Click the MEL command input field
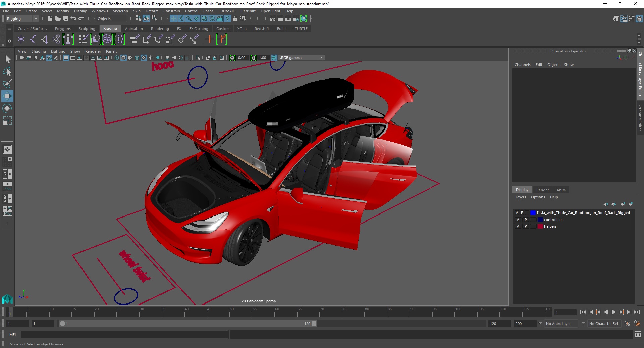Viewport: 644px width, 348px height. point(124,334)
